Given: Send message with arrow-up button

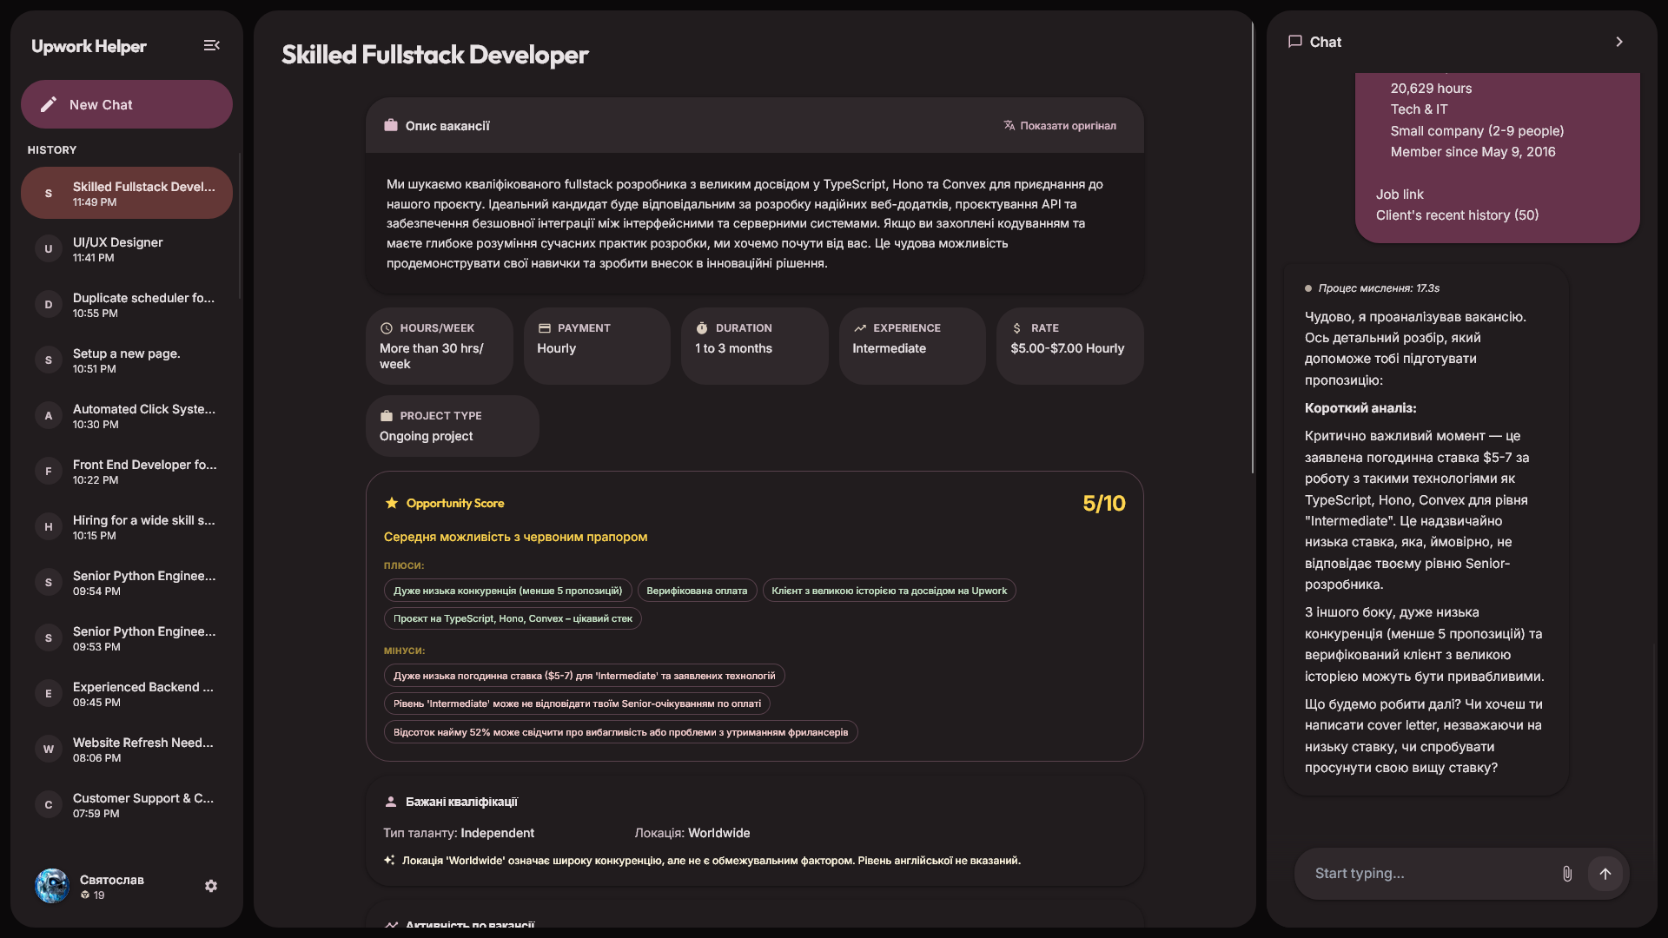Looking at the screenshot, I should [x=1605, y=874].
